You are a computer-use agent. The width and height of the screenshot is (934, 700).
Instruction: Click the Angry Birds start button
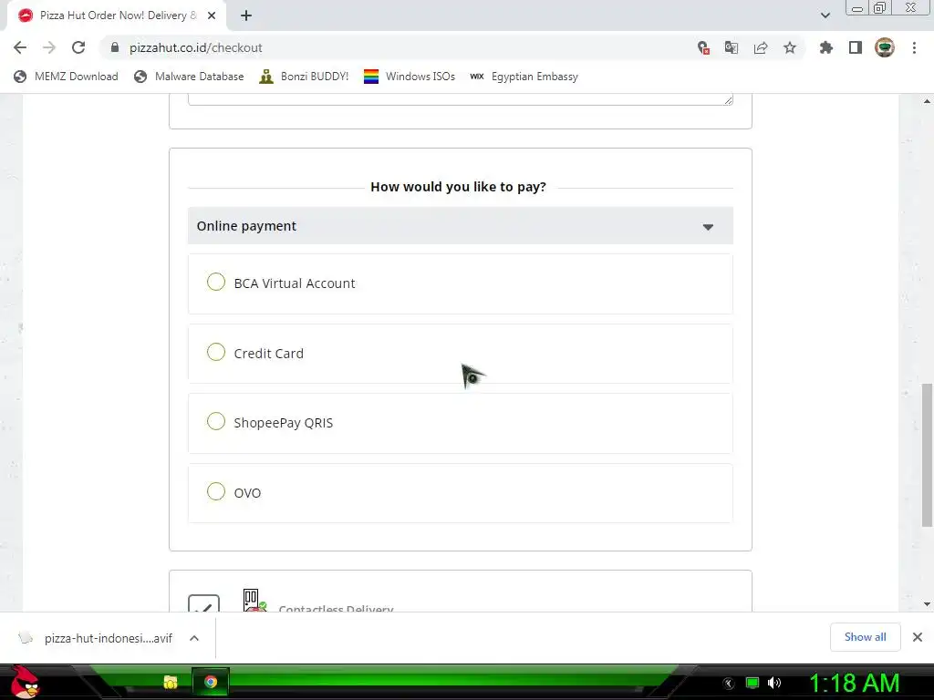pyautogui.click(x=25, y=682)
